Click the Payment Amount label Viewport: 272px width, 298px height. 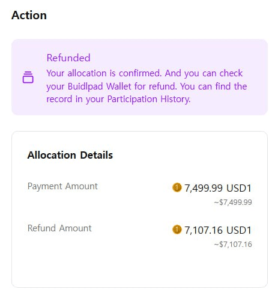click(x=62, y=186)
